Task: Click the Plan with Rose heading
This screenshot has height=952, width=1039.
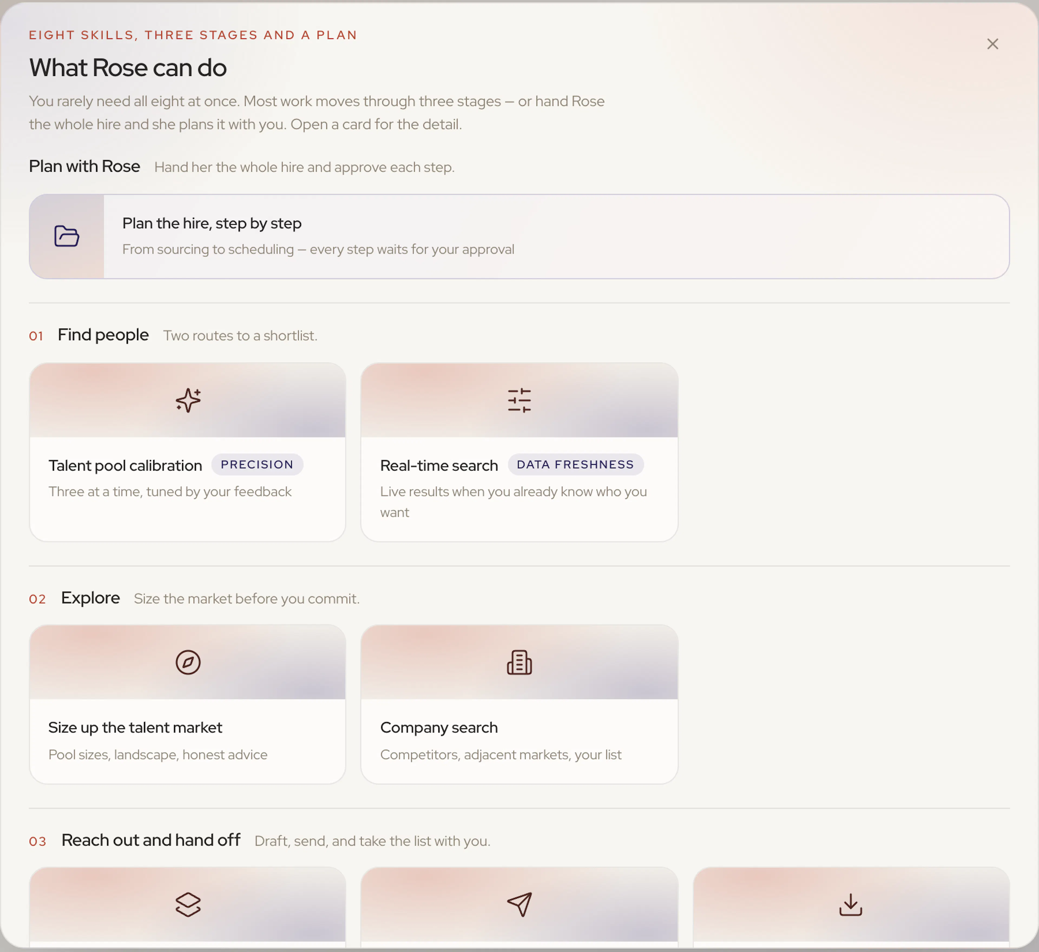Action: point(84,166)
